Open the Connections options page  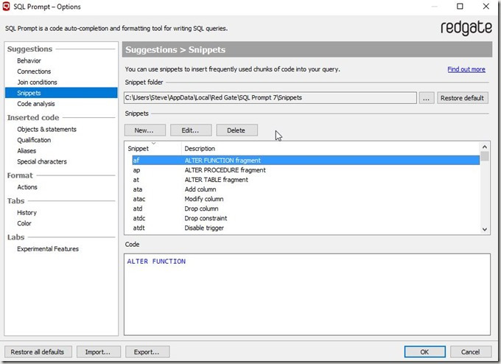[34, 71]
